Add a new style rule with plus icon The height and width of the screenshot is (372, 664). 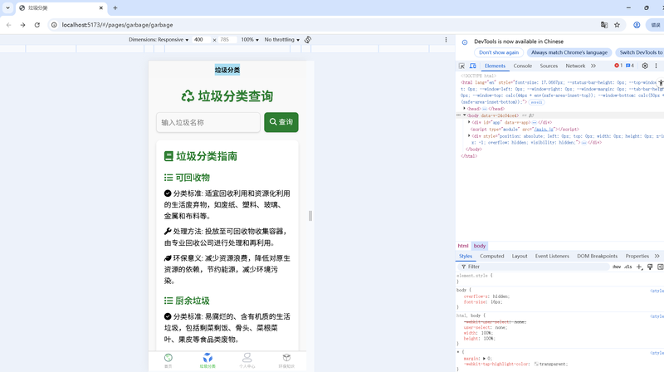click(x=639, y=267)
